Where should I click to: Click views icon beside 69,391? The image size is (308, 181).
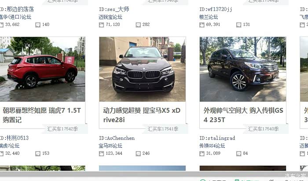202,25
